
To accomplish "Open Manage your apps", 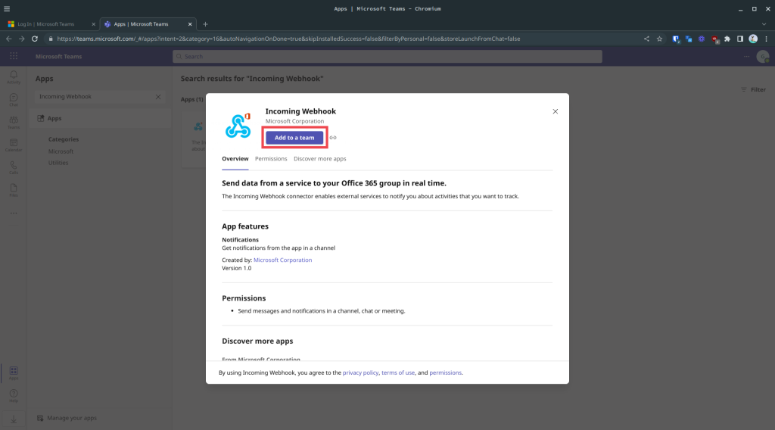I will [67, 418].
